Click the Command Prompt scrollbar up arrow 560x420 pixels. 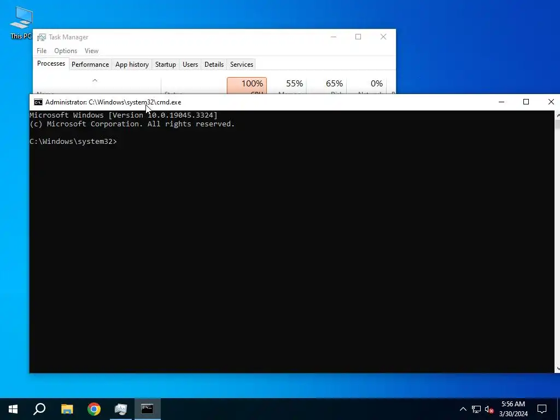(557, 115)
